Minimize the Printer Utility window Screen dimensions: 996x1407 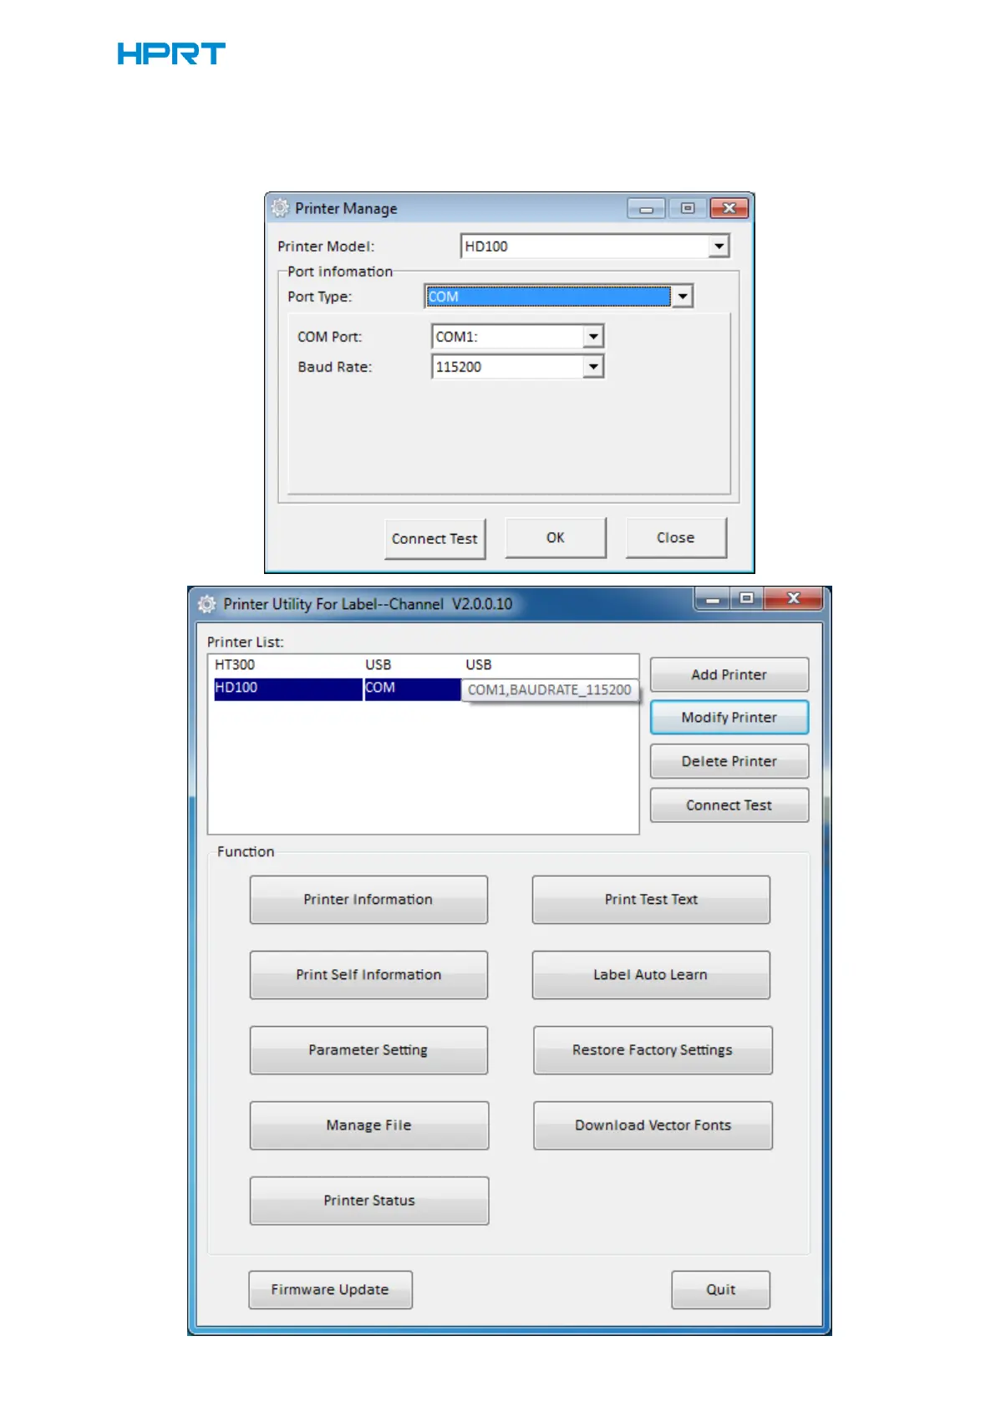713,599
